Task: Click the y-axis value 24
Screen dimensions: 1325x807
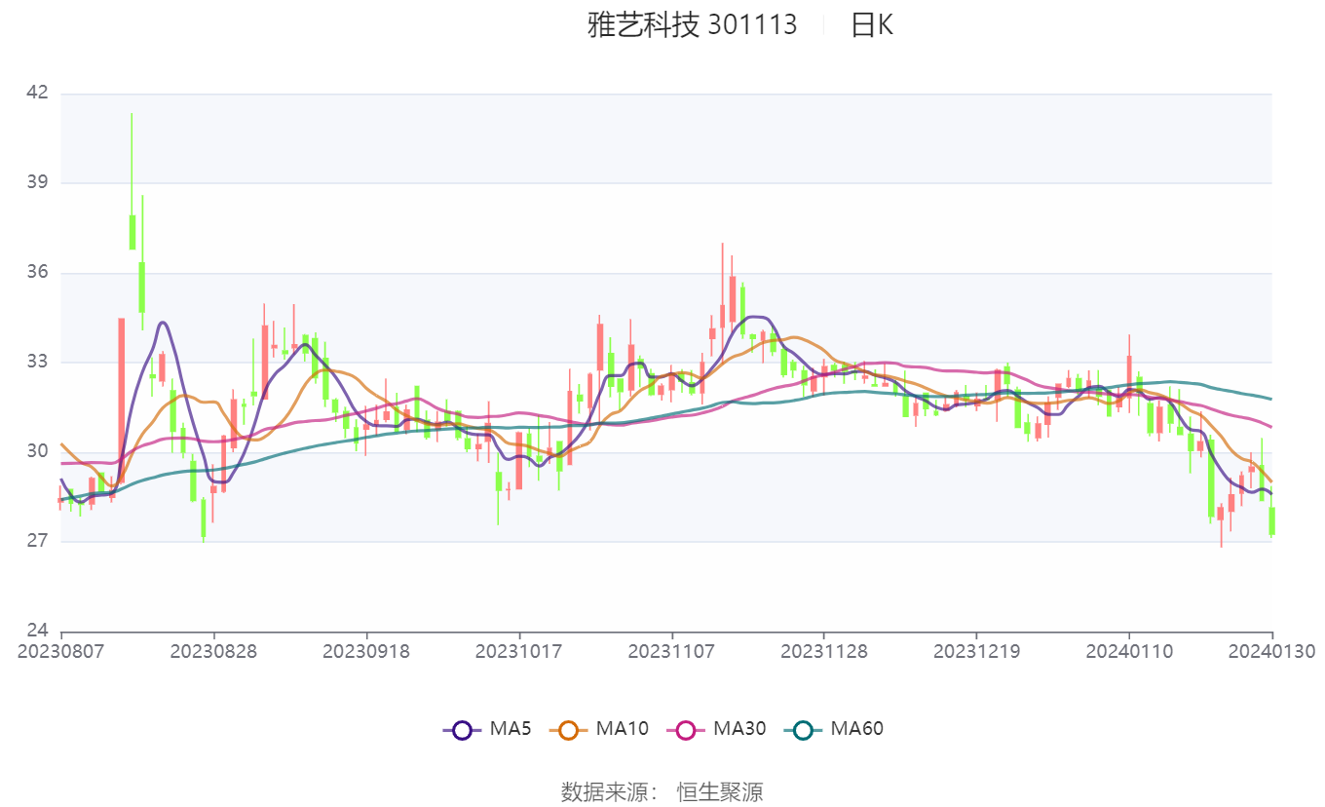Action: tap(37, 631)
